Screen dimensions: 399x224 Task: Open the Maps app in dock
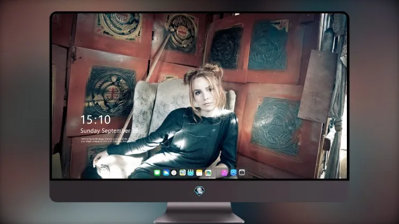click(x=182, y=173)
